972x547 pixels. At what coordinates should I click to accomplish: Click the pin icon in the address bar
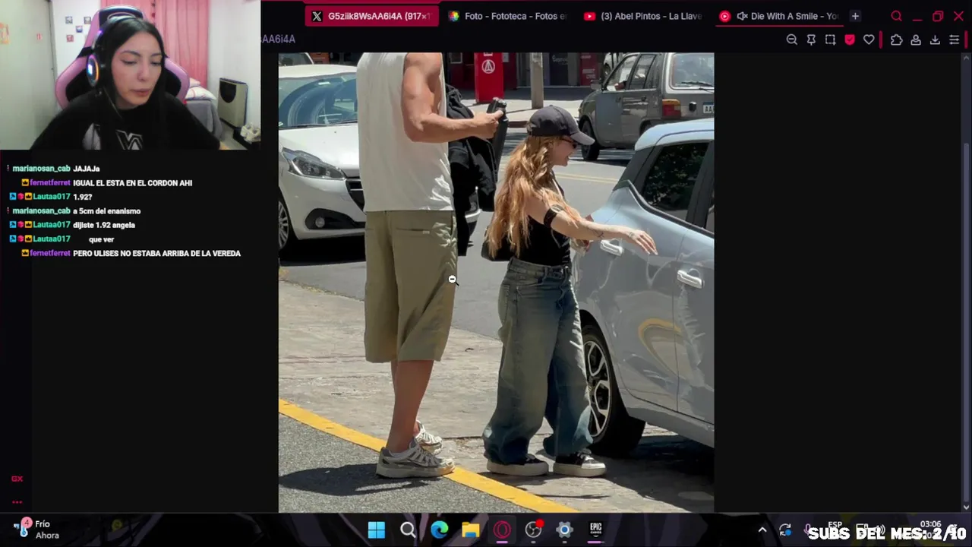click(811, 40)
